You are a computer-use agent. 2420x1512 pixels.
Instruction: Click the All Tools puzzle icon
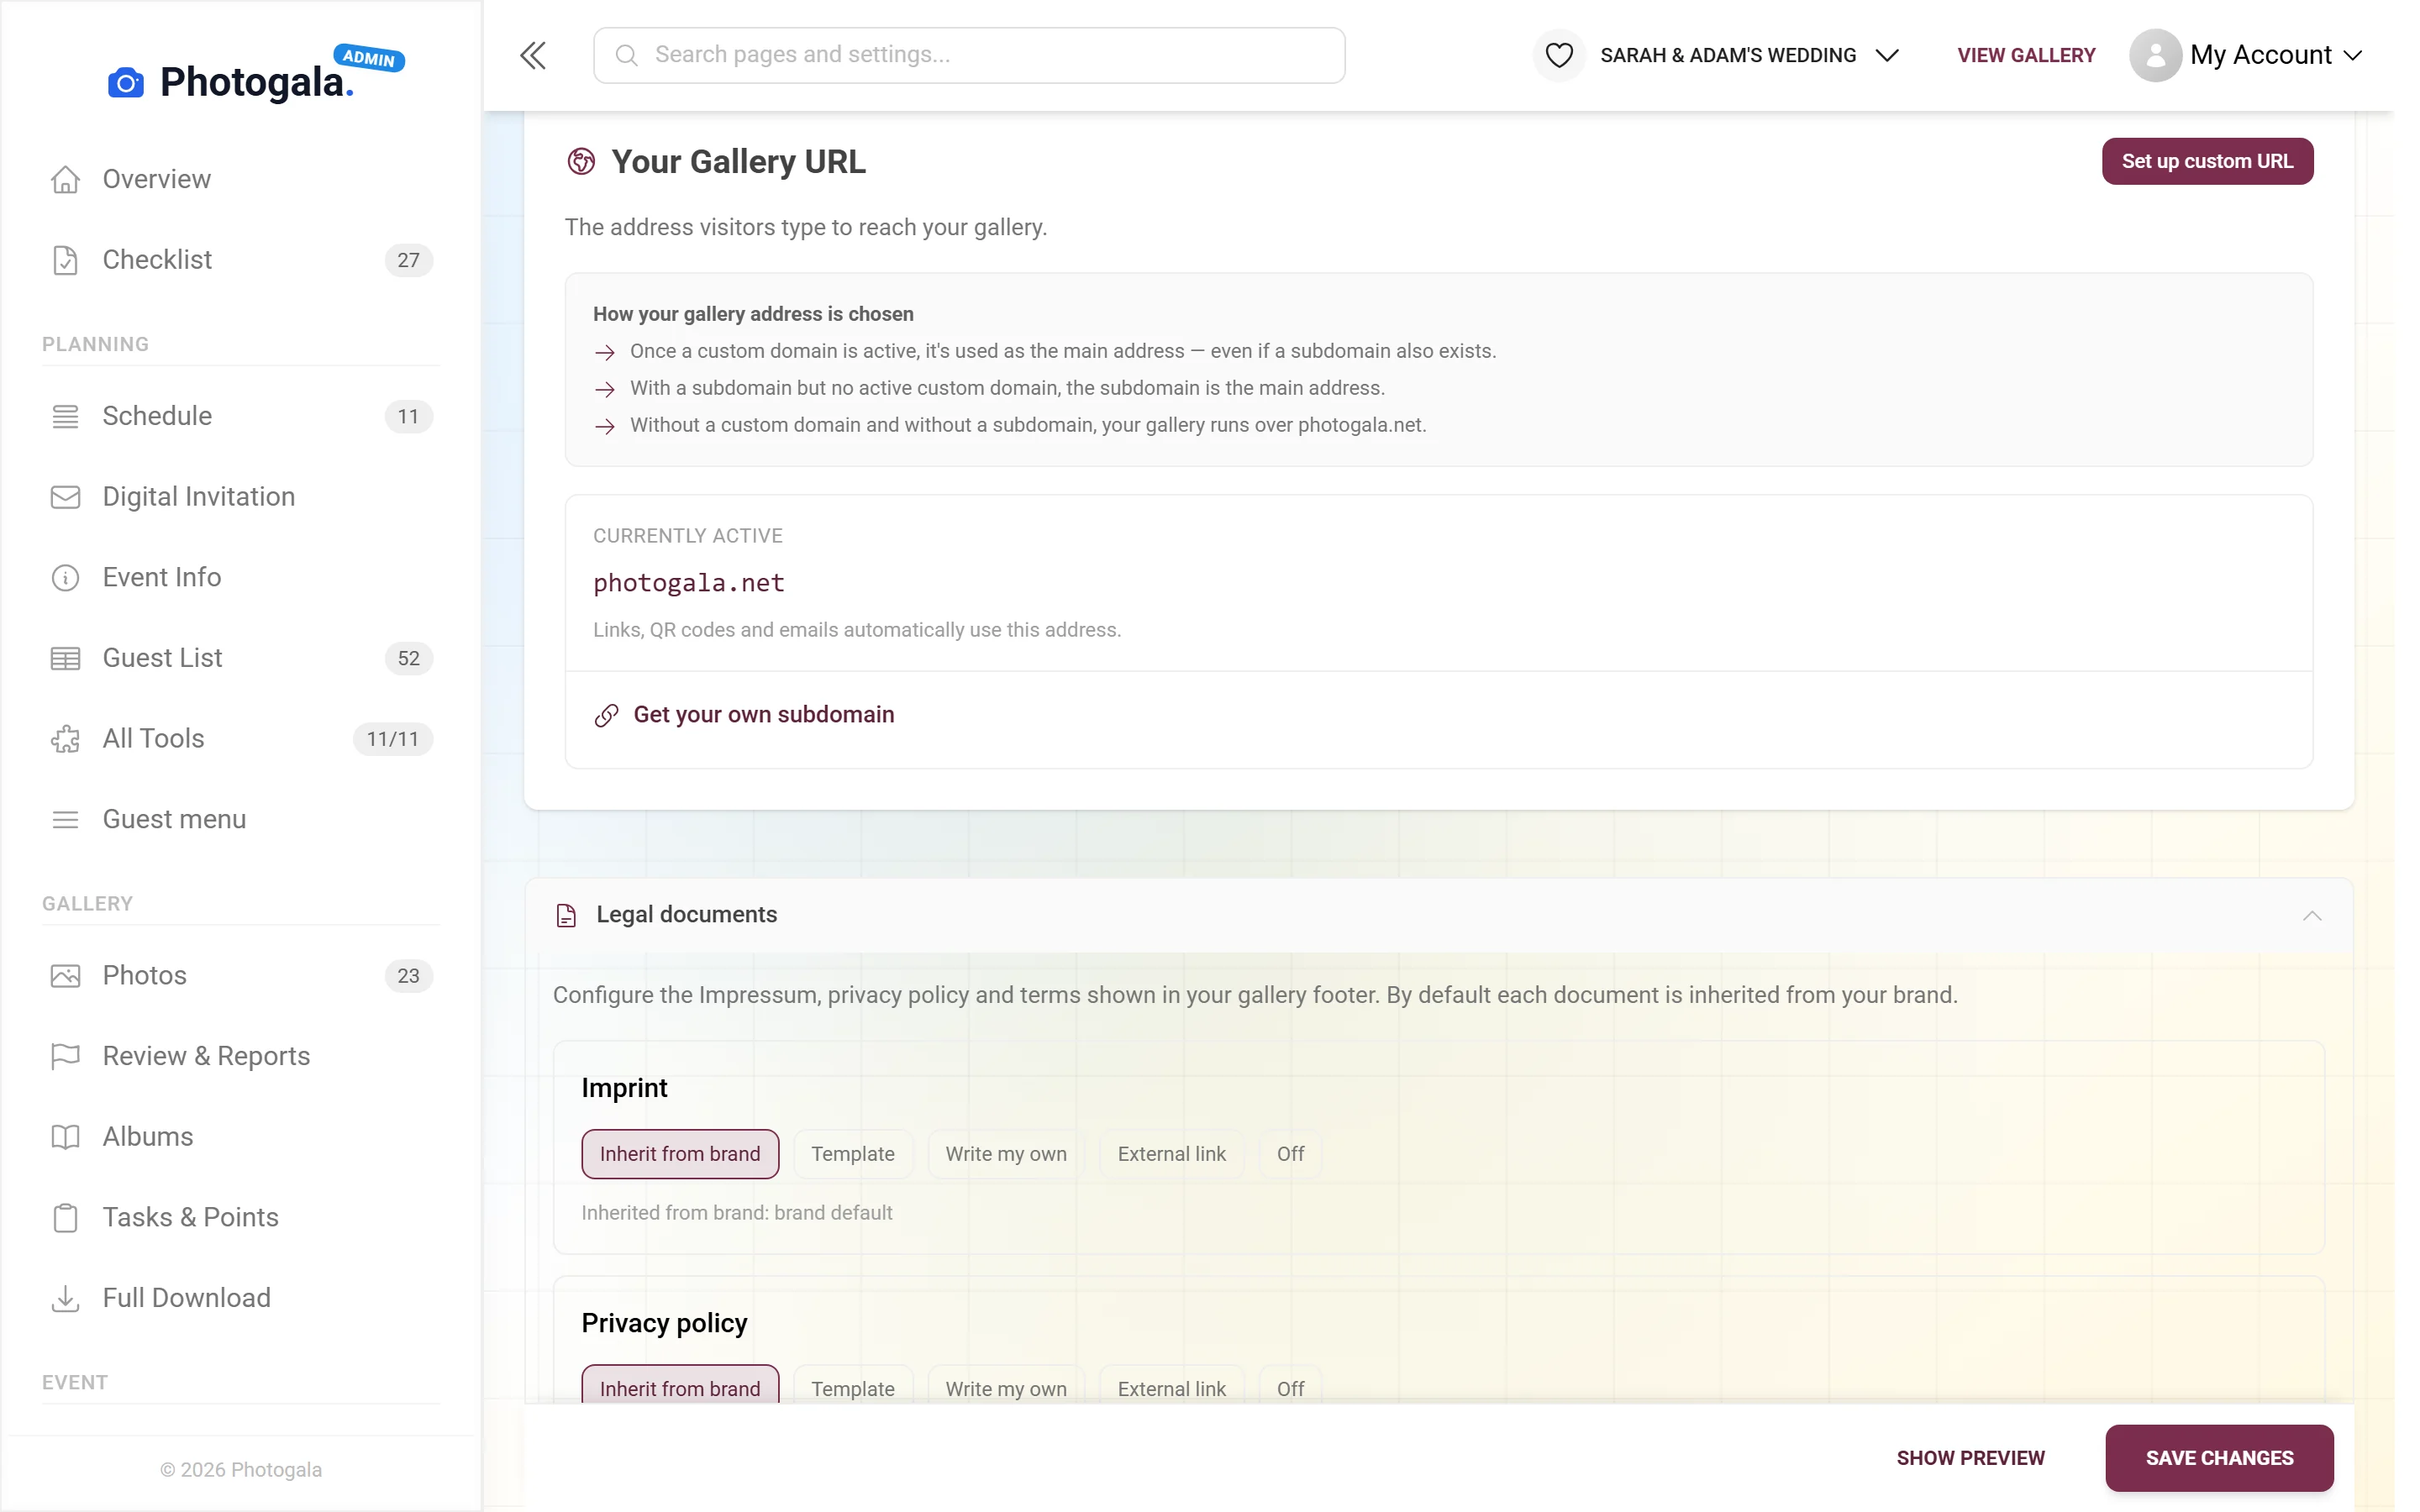coord(65,739)
